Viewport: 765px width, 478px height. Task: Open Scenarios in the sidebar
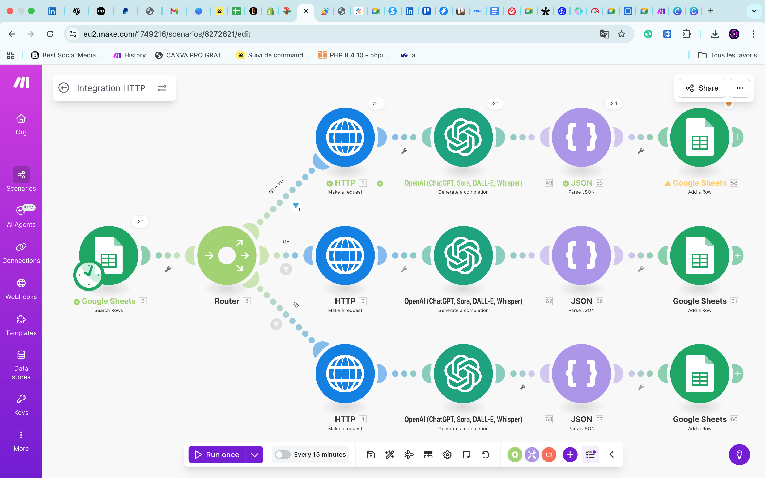[21, 179]
